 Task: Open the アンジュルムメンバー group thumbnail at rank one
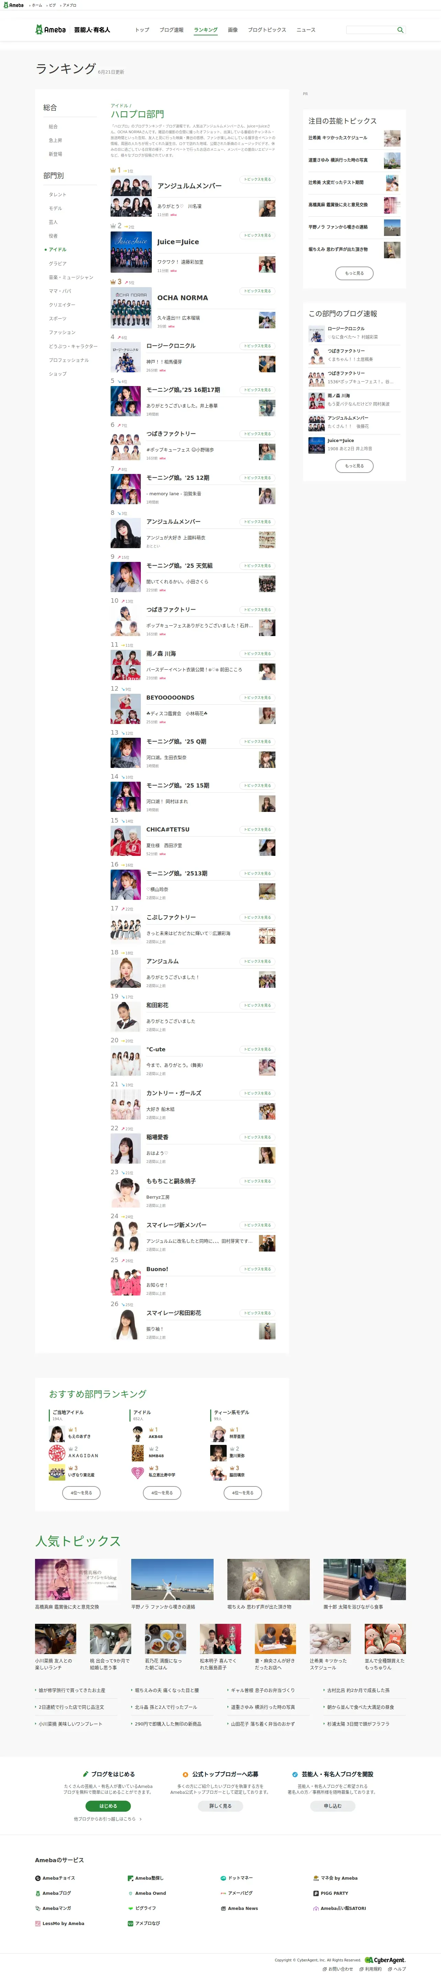coord(131,196)
